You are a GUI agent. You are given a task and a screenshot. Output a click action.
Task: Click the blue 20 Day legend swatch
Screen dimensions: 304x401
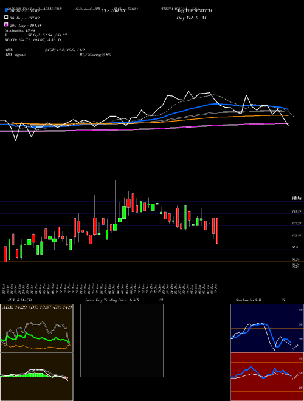[x=7, y=10]
